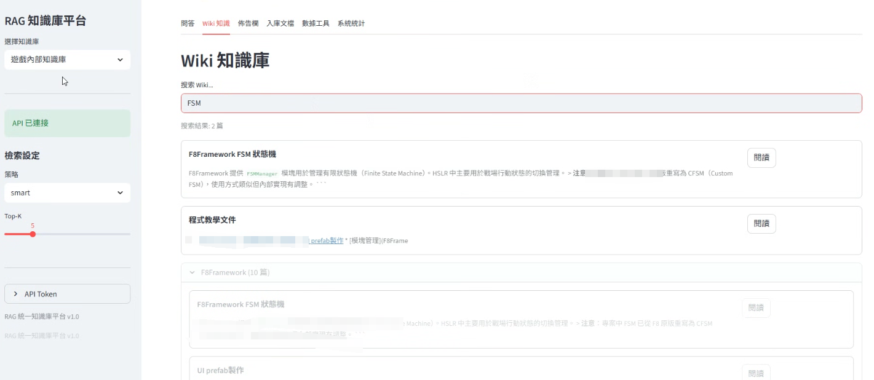Open the 入庫文檔 tab
874x380 pixels.
click(x=280, y=23)
